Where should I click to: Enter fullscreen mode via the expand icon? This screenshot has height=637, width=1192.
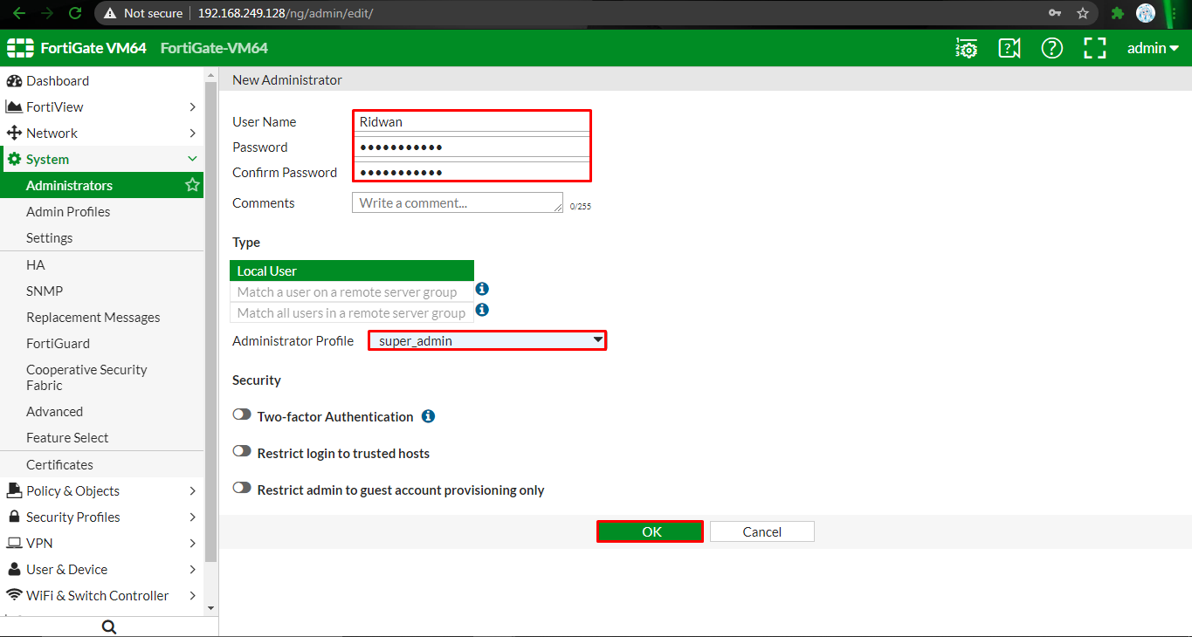(x=1094, y=48)
